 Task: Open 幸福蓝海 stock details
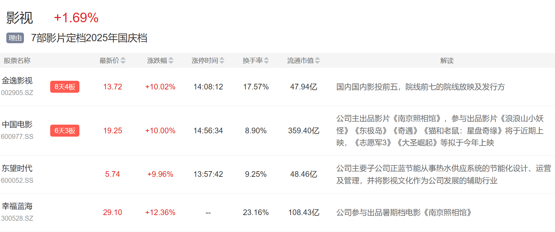tap(17, 206)
